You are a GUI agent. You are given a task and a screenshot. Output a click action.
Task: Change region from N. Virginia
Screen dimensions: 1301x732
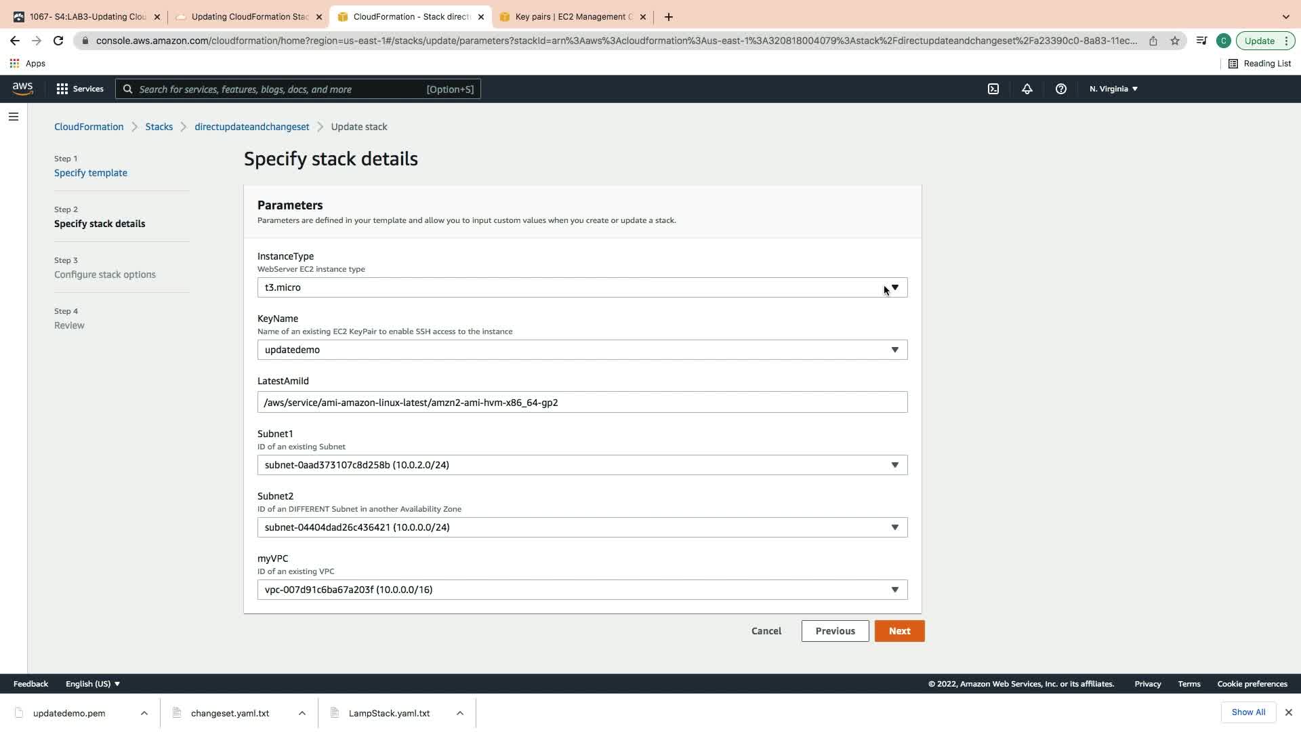[x=1113, y=89]
